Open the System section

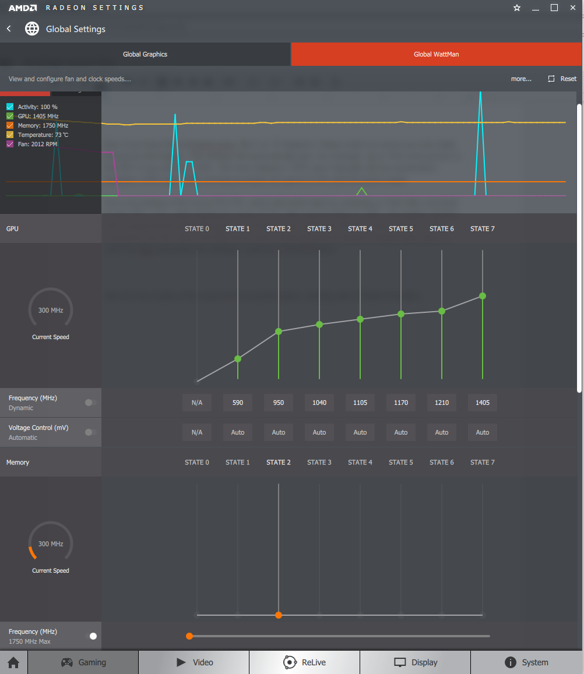coord(527,662)
